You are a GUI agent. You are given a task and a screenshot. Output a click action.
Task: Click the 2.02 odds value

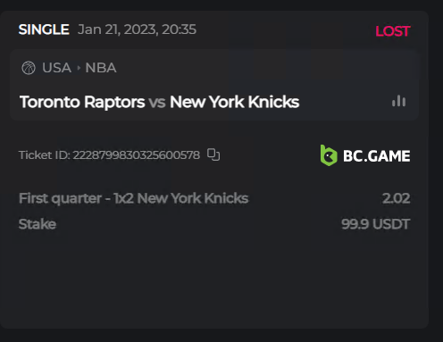(x=397, y=198)
